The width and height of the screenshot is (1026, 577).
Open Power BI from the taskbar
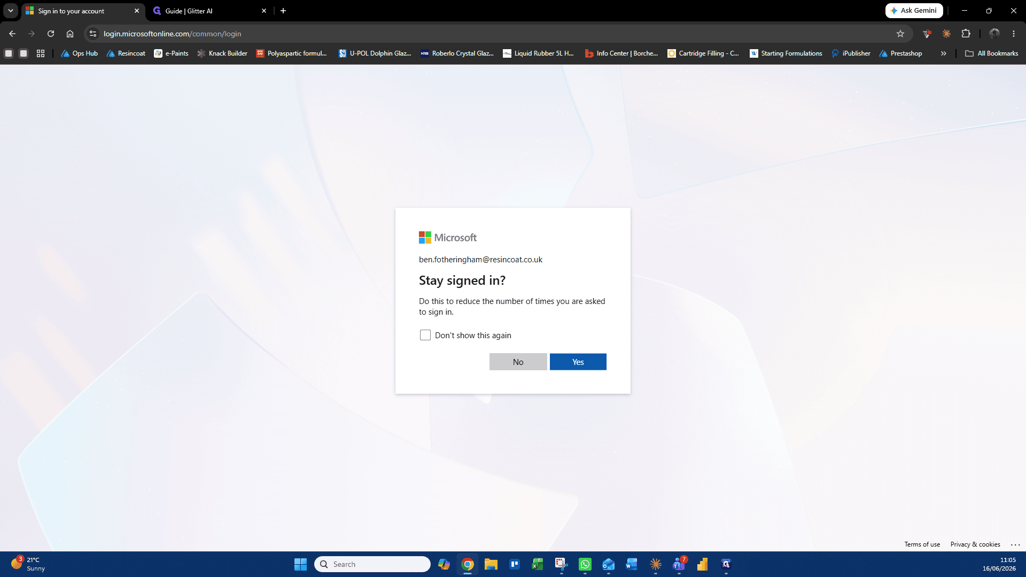(702, 564)
